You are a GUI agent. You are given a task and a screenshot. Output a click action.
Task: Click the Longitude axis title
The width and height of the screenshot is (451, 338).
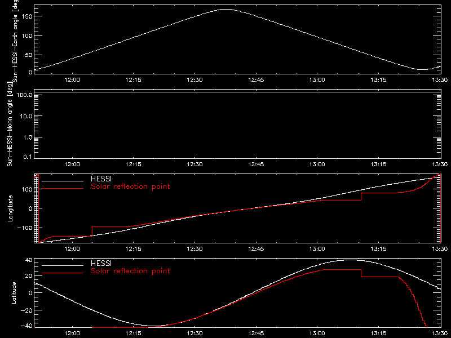click(10, 208)
